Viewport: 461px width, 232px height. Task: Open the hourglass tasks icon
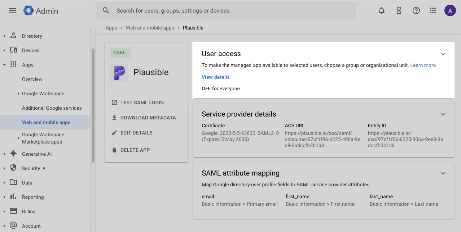(399, 11)
